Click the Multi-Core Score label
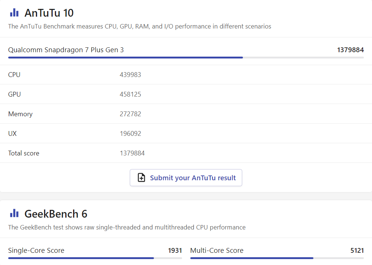This screenshot has height=265, width=372. (x=217, y=251)
